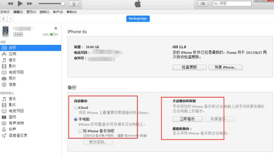Screen dimensions: 274x157
Task: Open the AirPlay output icon
Action: [x=74, y=4]
